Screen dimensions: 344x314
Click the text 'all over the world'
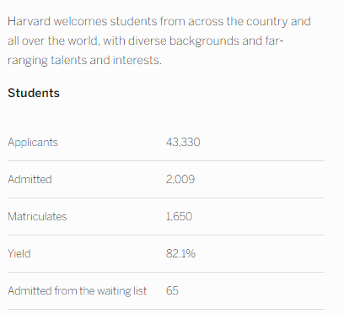click(53, 41)
